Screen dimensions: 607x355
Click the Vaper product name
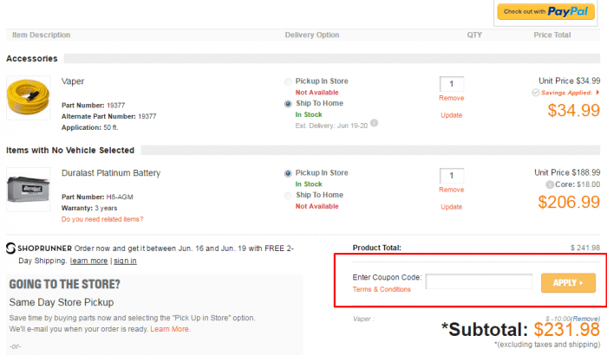pos(73,81)
